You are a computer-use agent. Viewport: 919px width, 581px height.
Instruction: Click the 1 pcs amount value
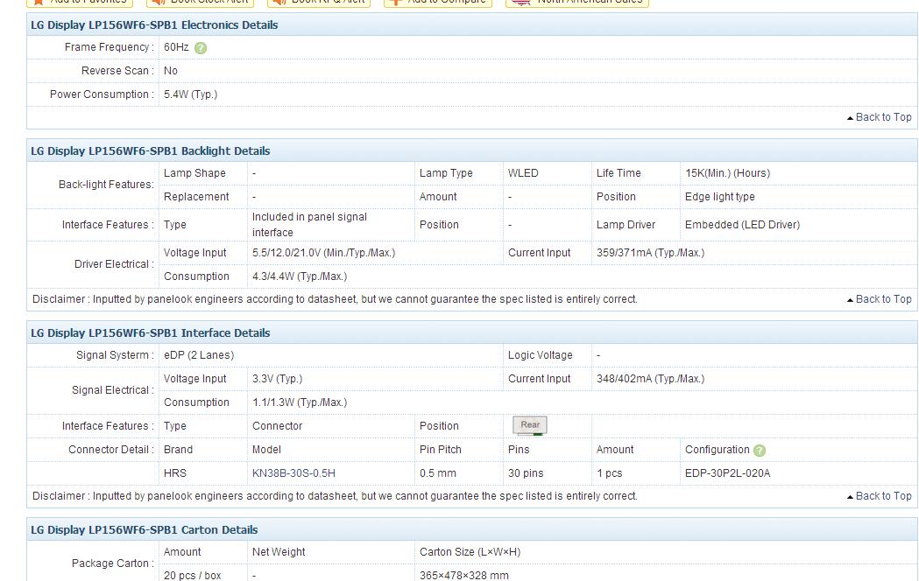(610, 472)
